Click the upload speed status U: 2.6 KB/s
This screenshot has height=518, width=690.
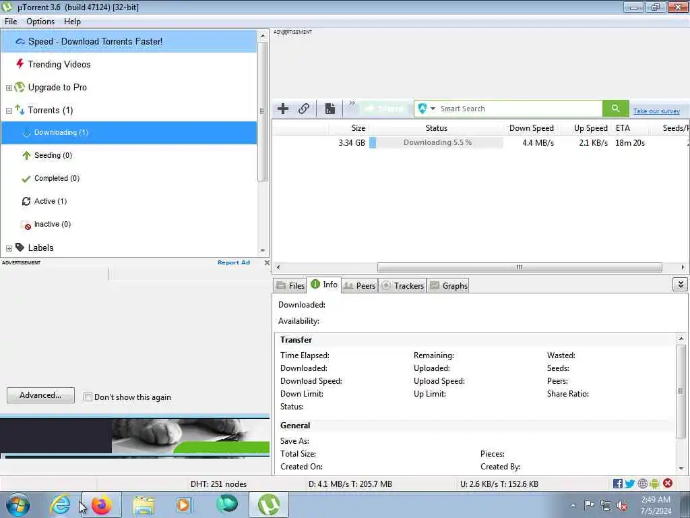499,484
